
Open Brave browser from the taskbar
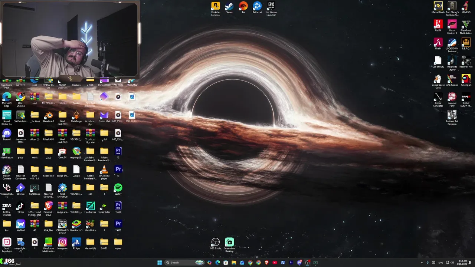pos(266,263)
